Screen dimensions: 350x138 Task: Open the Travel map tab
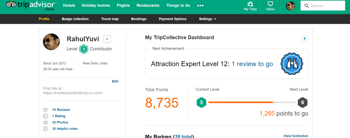(110, 19)
